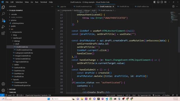180x101 pixels.
Task: Open File Explorer from taskbar
Action: (82, 99)
